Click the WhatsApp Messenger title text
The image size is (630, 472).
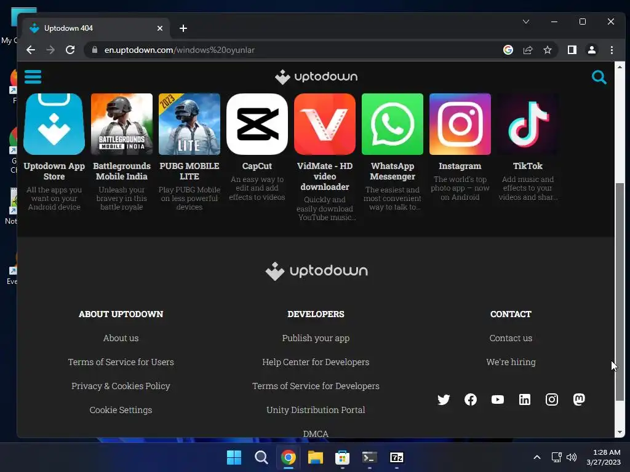click(x=393, y=171)
